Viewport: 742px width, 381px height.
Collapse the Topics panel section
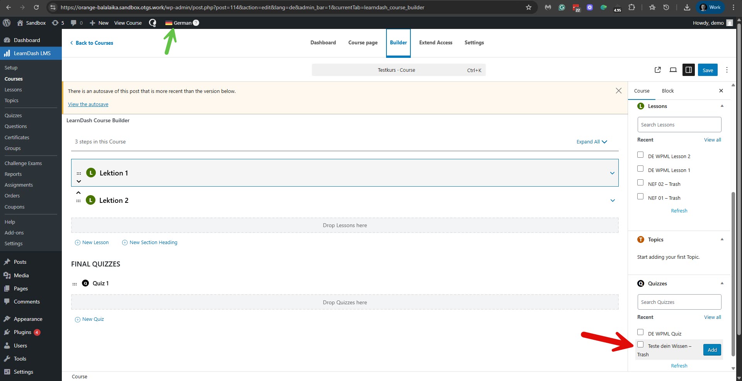click(722, 239)
